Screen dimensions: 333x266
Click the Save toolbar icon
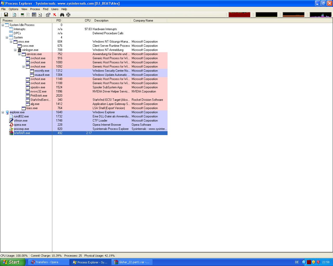pos(6,15)
